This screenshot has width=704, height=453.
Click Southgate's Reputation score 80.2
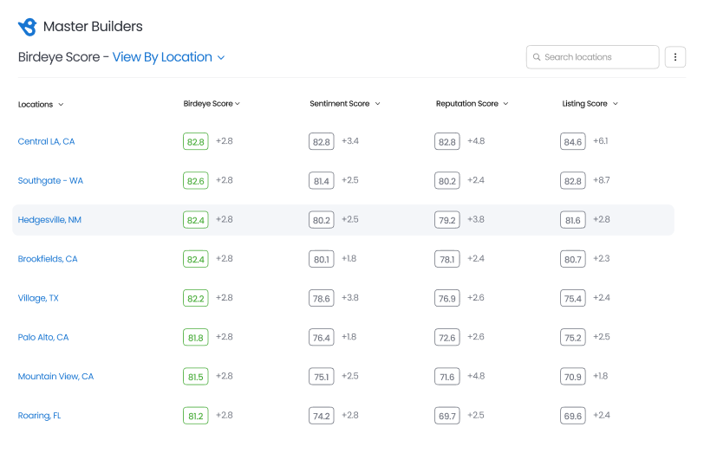point(447,181)
